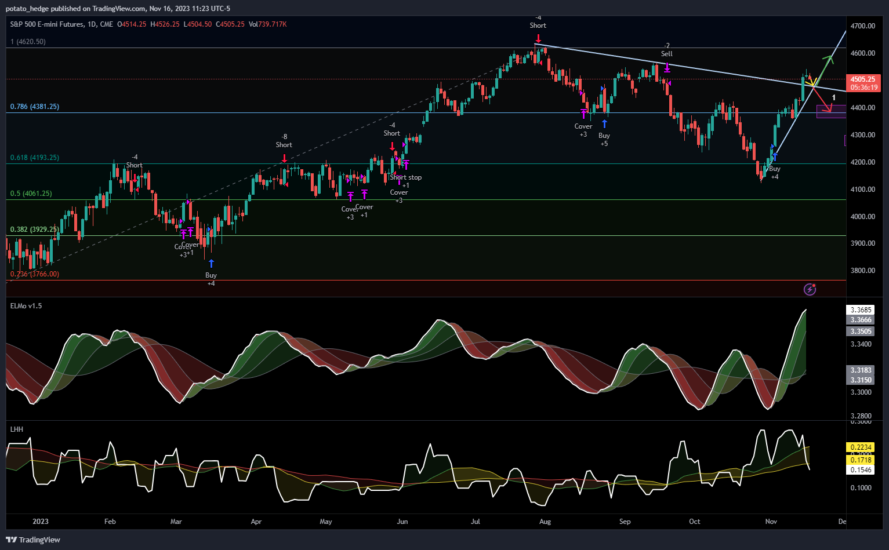Click the Apr label on the time axis

[256, 522]
